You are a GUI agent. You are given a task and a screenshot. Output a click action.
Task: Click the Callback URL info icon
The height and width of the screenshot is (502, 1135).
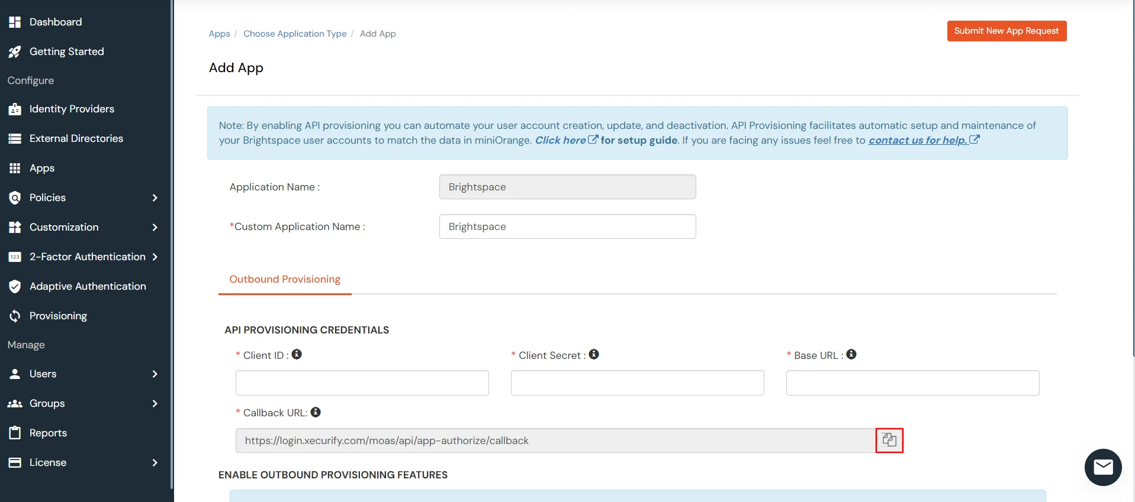click(316, 412)
